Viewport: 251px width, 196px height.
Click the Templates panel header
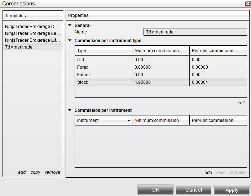tap(33, 15)
